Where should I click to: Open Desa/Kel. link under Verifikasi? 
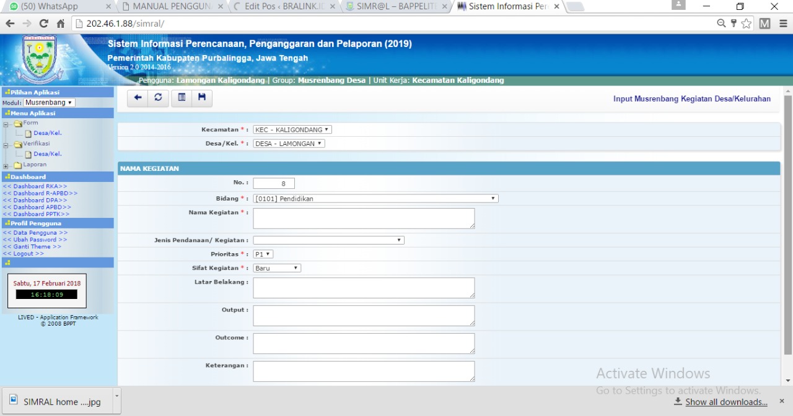(48, 154)
